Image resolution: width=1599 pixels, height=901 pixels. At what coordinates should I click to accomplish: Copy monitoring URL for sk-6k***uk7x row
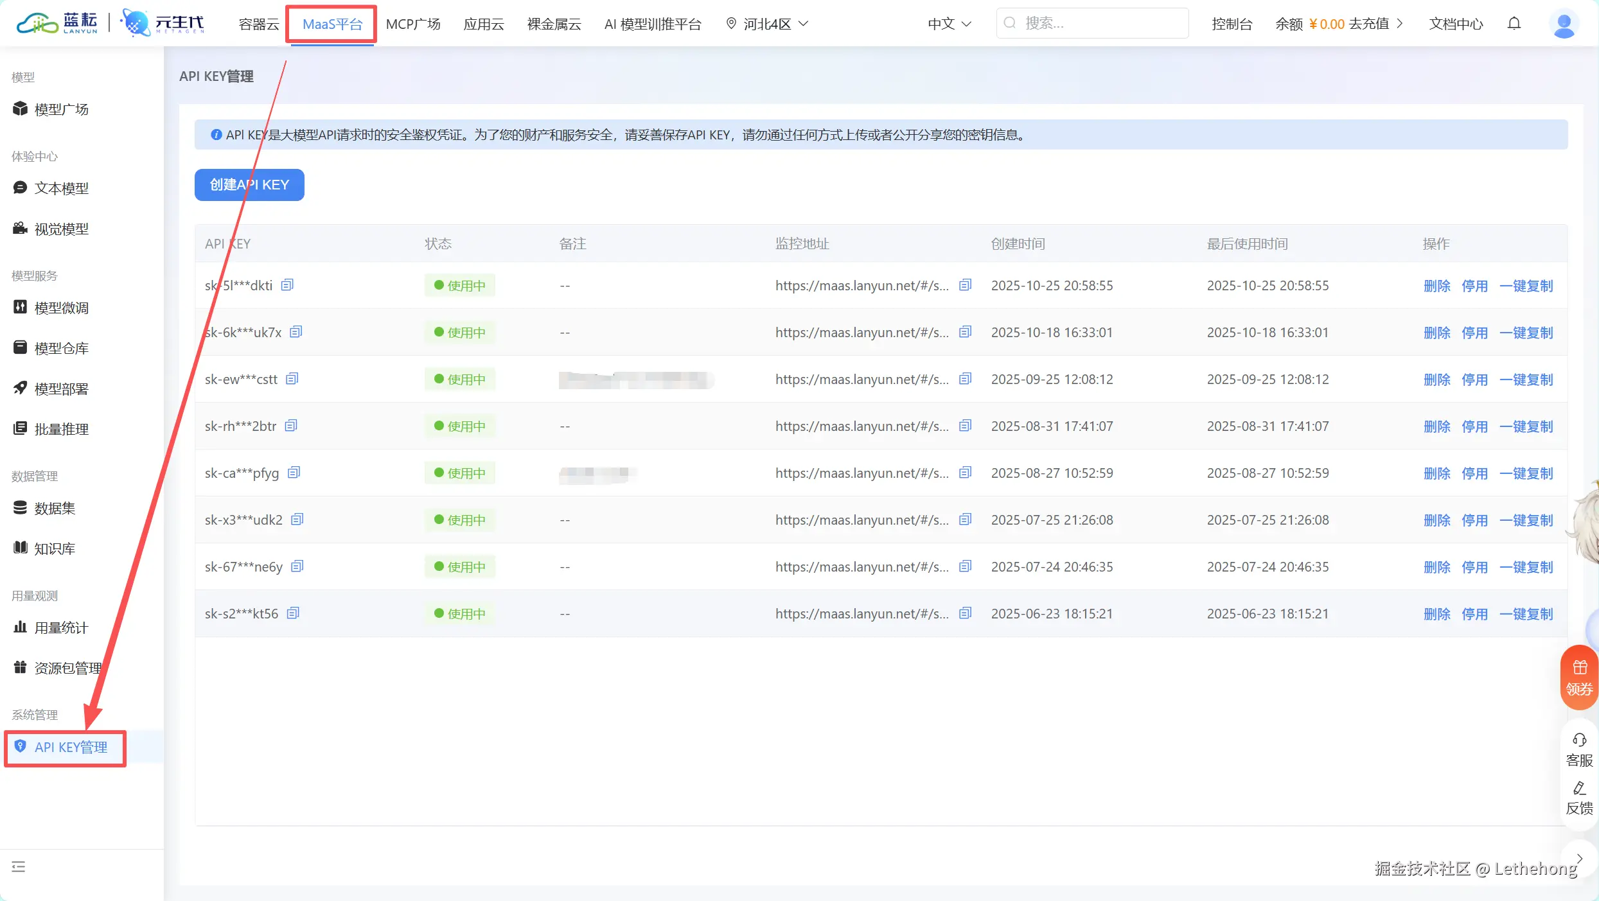tap(965, 332)
